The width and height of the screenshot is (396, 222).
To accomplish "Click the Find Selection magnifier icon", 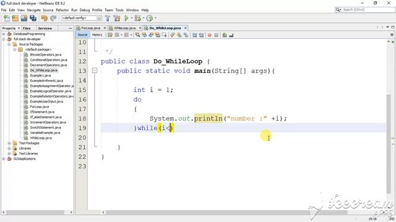I will [x=137, y=35].
